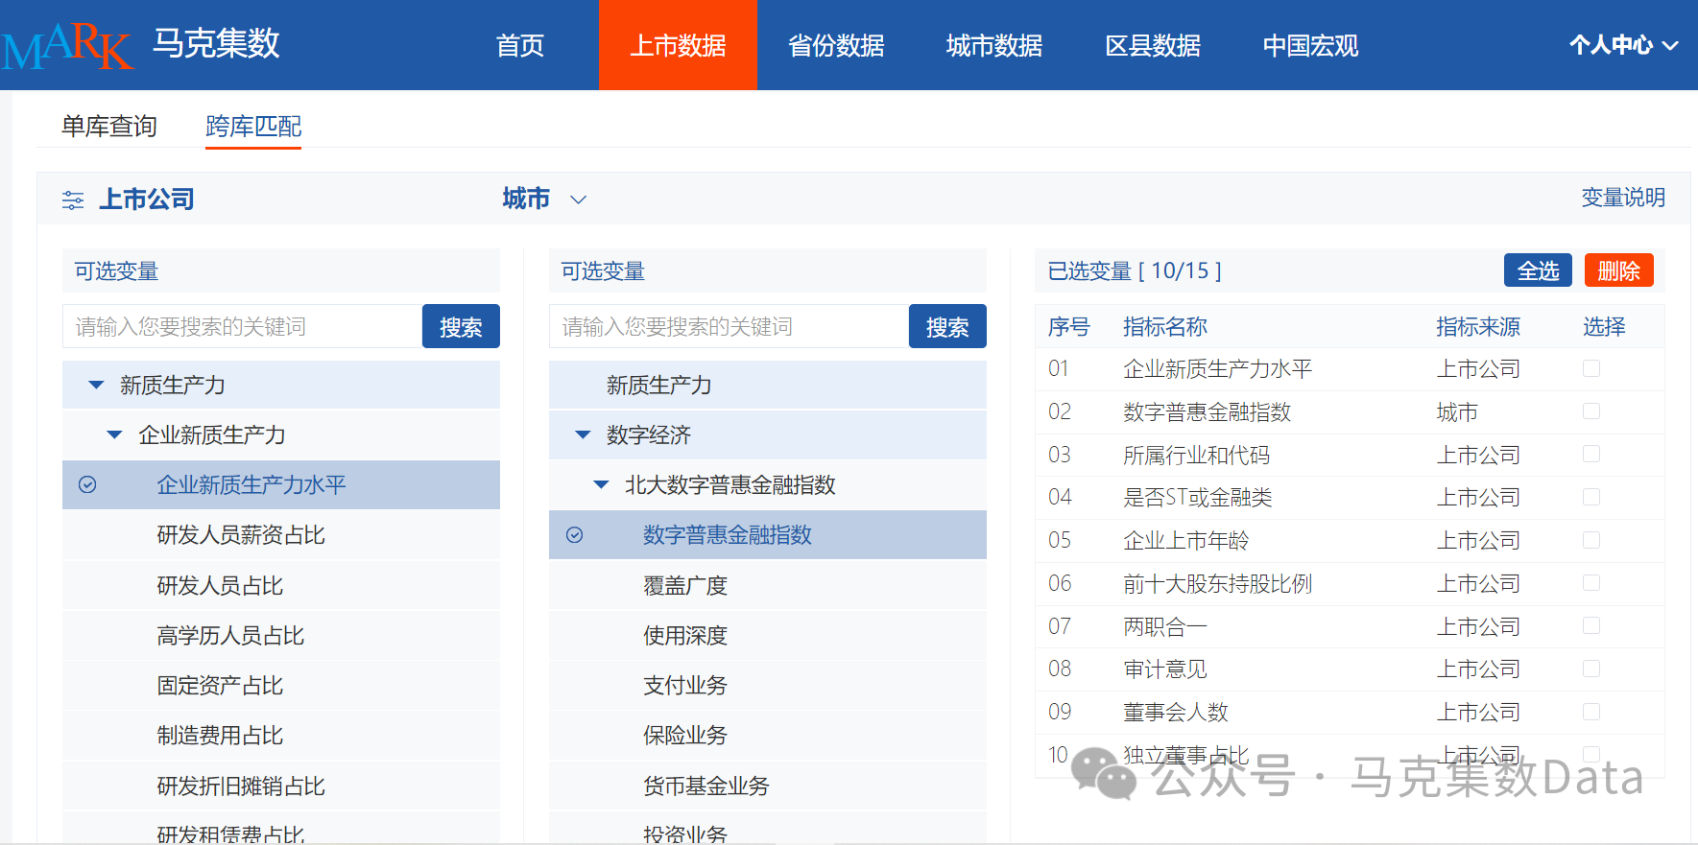Screen dimensions: 1698x845
Task: Select 支付业务 variable
Action: (x=767, y=685)
